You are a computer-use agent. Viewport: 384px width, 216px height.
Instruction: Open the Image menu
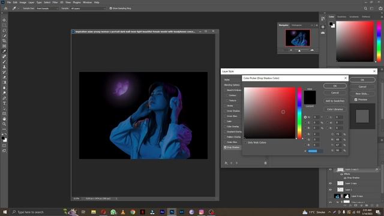[23, 2]
